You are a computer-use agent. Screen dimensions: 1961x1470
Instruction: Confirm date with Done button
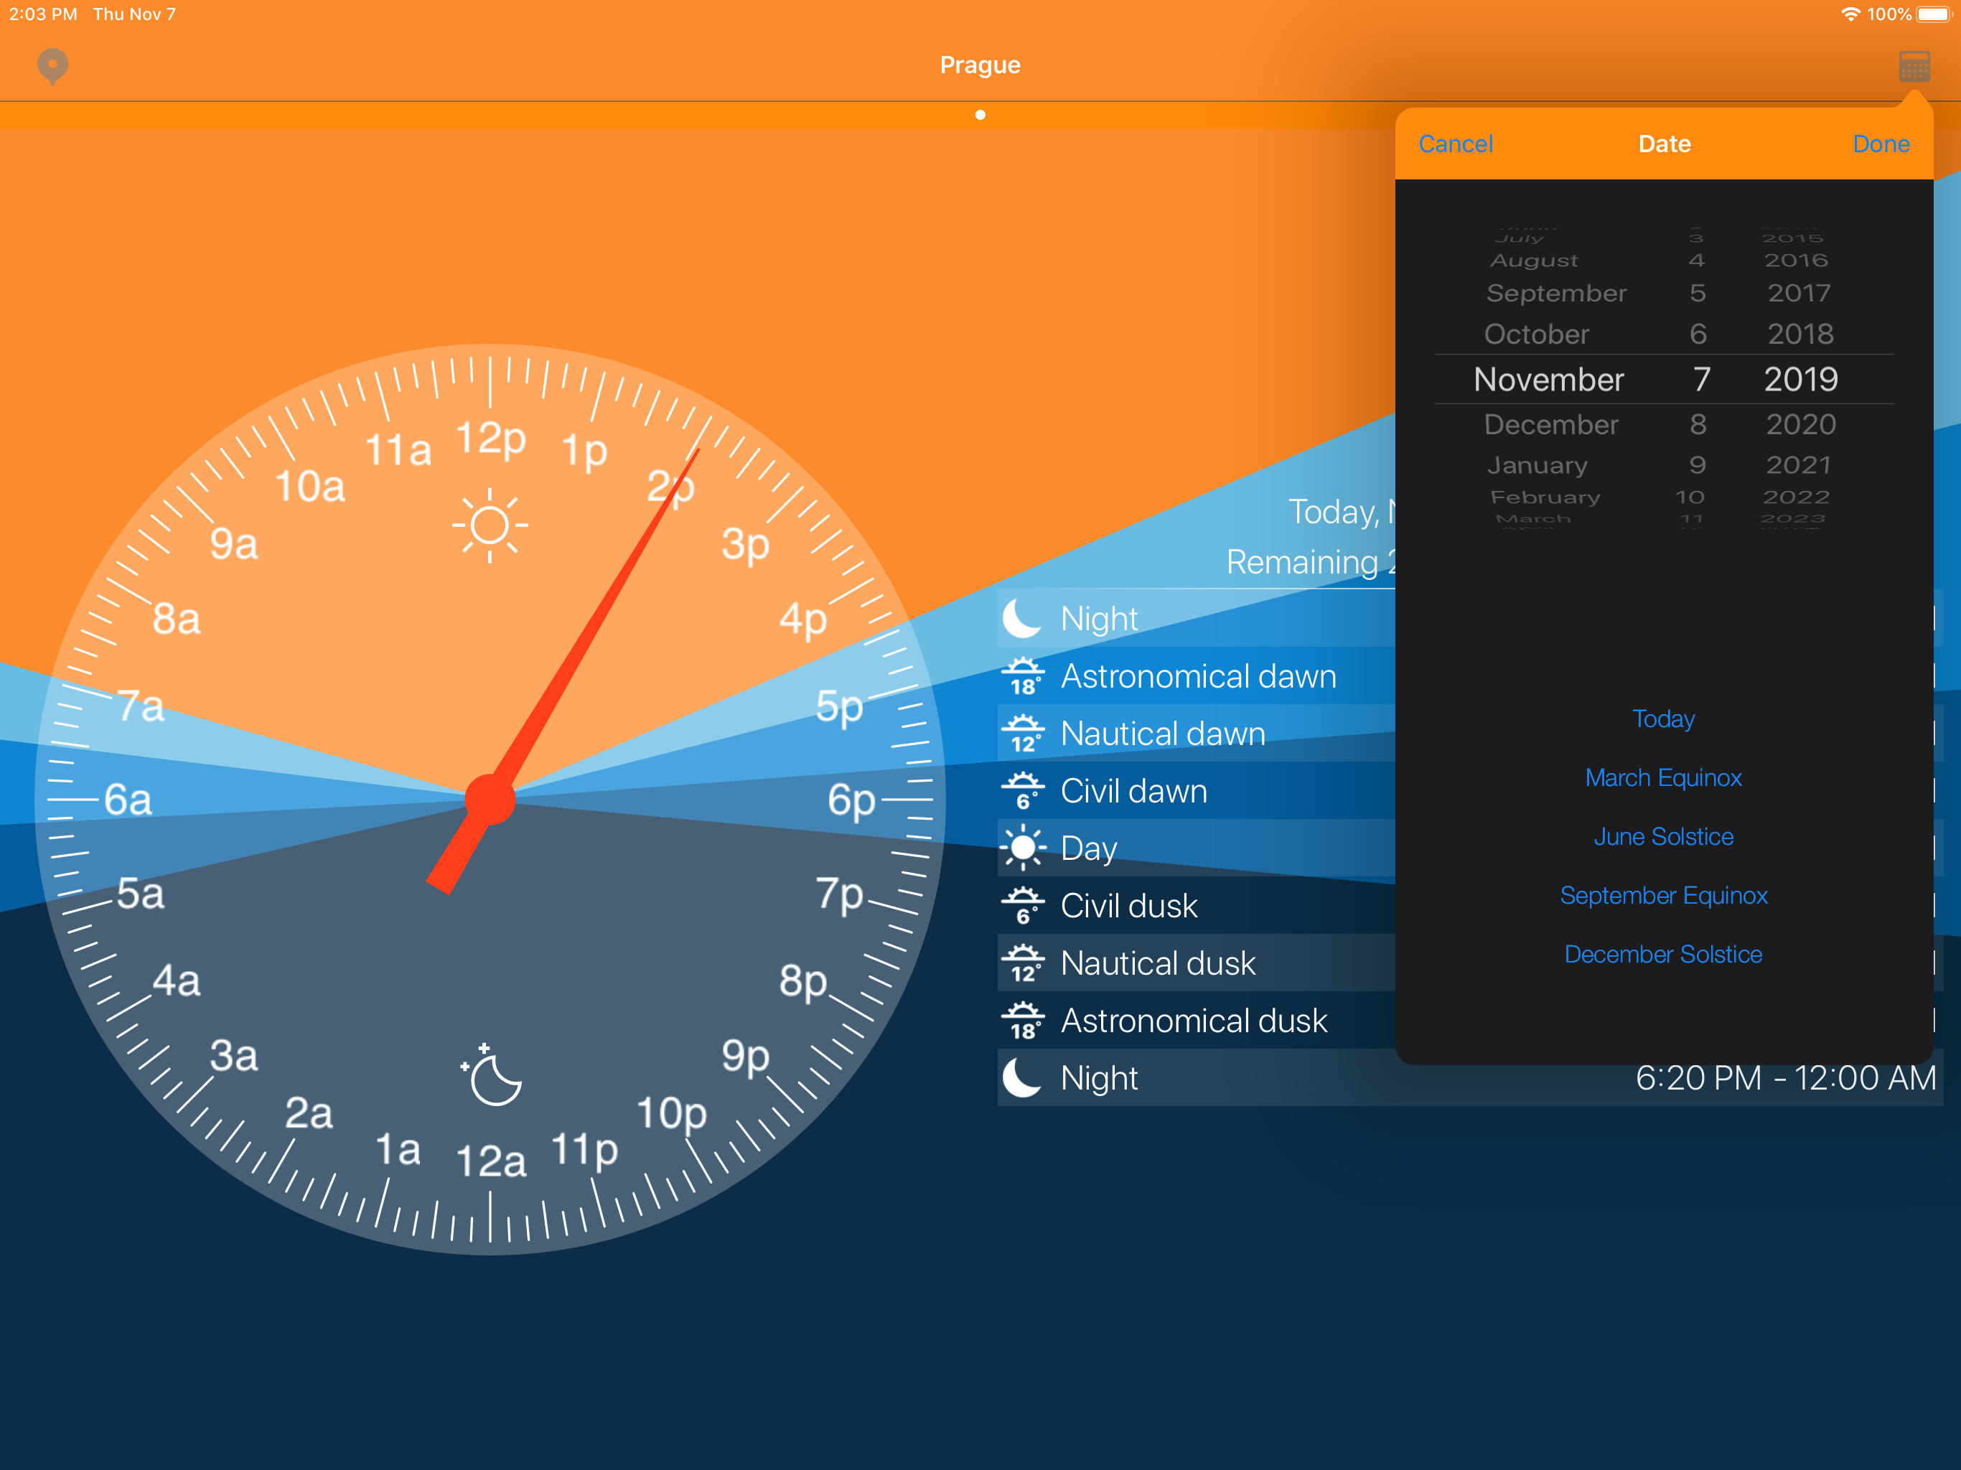click(x=1881, y=144)
